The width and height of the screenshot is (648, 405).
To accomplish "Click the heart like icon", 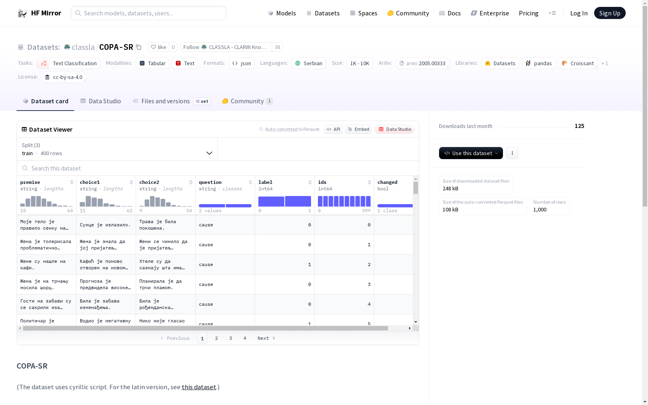I will coord(153,47).
